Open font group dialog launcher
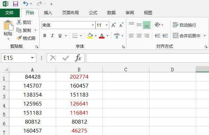Image resolution: width=209 pixels, height=135 pixels. 123,47
